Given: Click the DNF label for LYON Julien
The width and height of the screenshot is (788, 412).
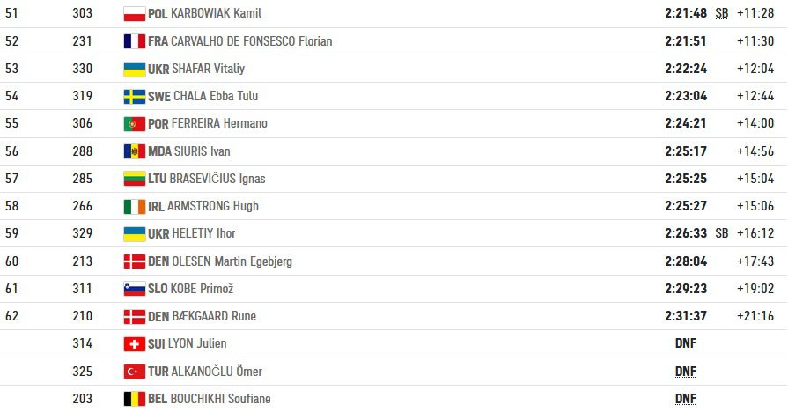Looking at the screenshot, I should 686,343.
